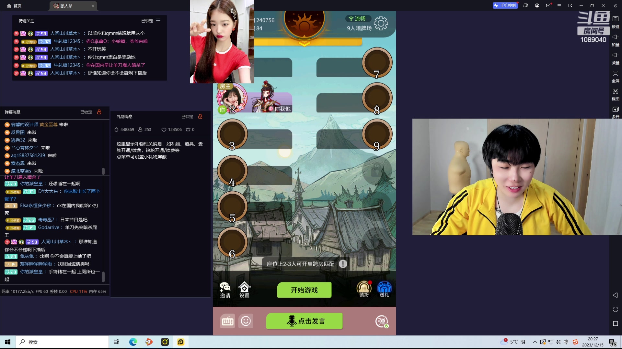Open the emoji smiley icon
Screen dimensions: 622x349
[246, 321]
